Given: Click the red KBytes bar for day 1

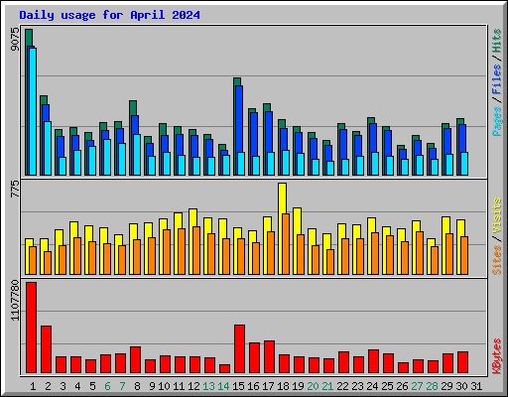Looking at the screenshot, I should 31,328.
